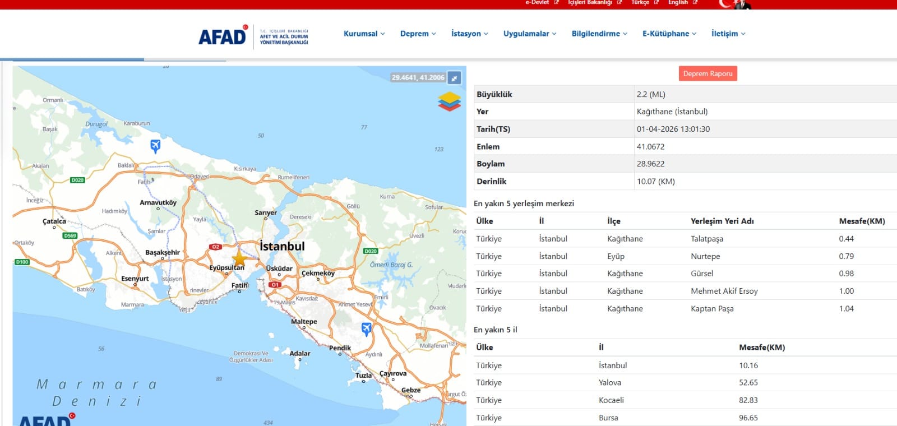
Task: Click the O2 highway shield on map
Action: [215, 247]
